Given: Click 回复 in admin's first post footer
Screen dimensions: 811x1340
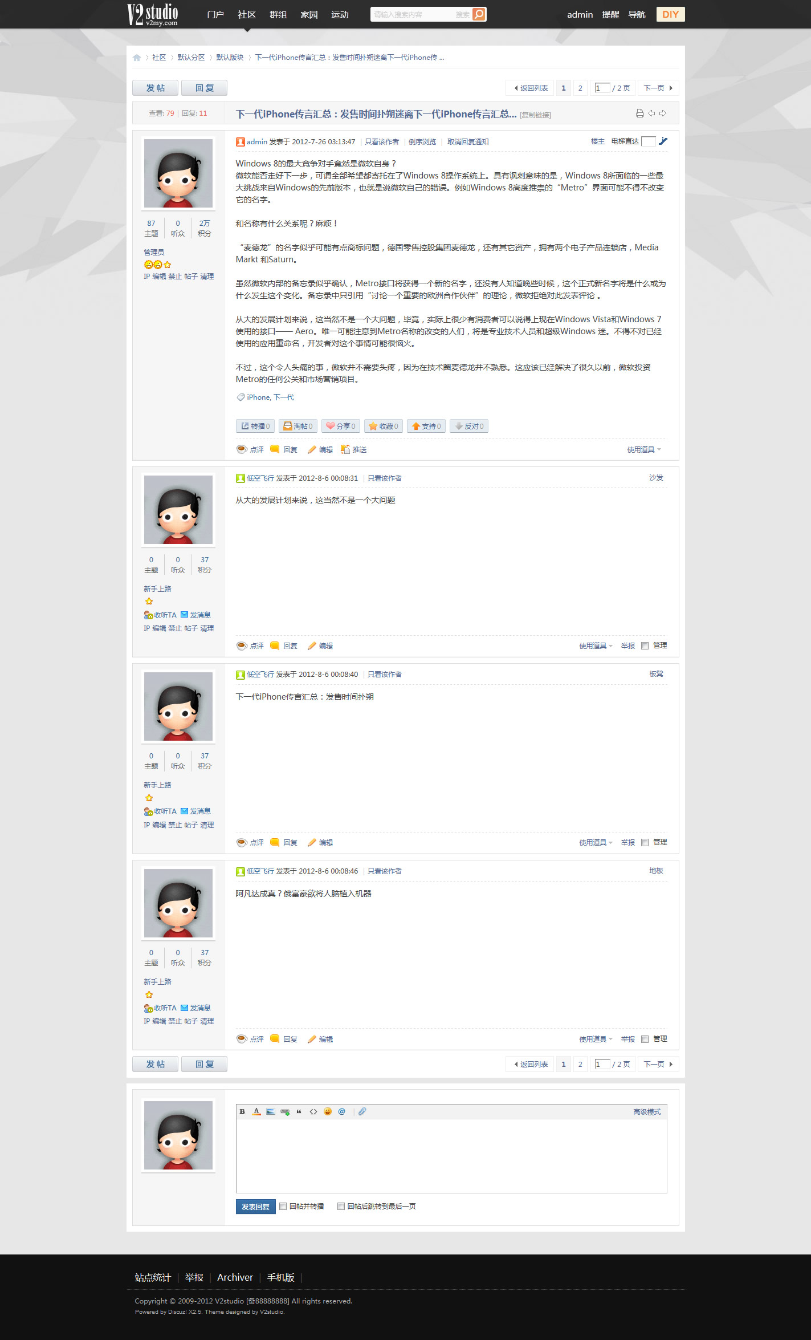Looking at the screenshot, I should [284, 449].
